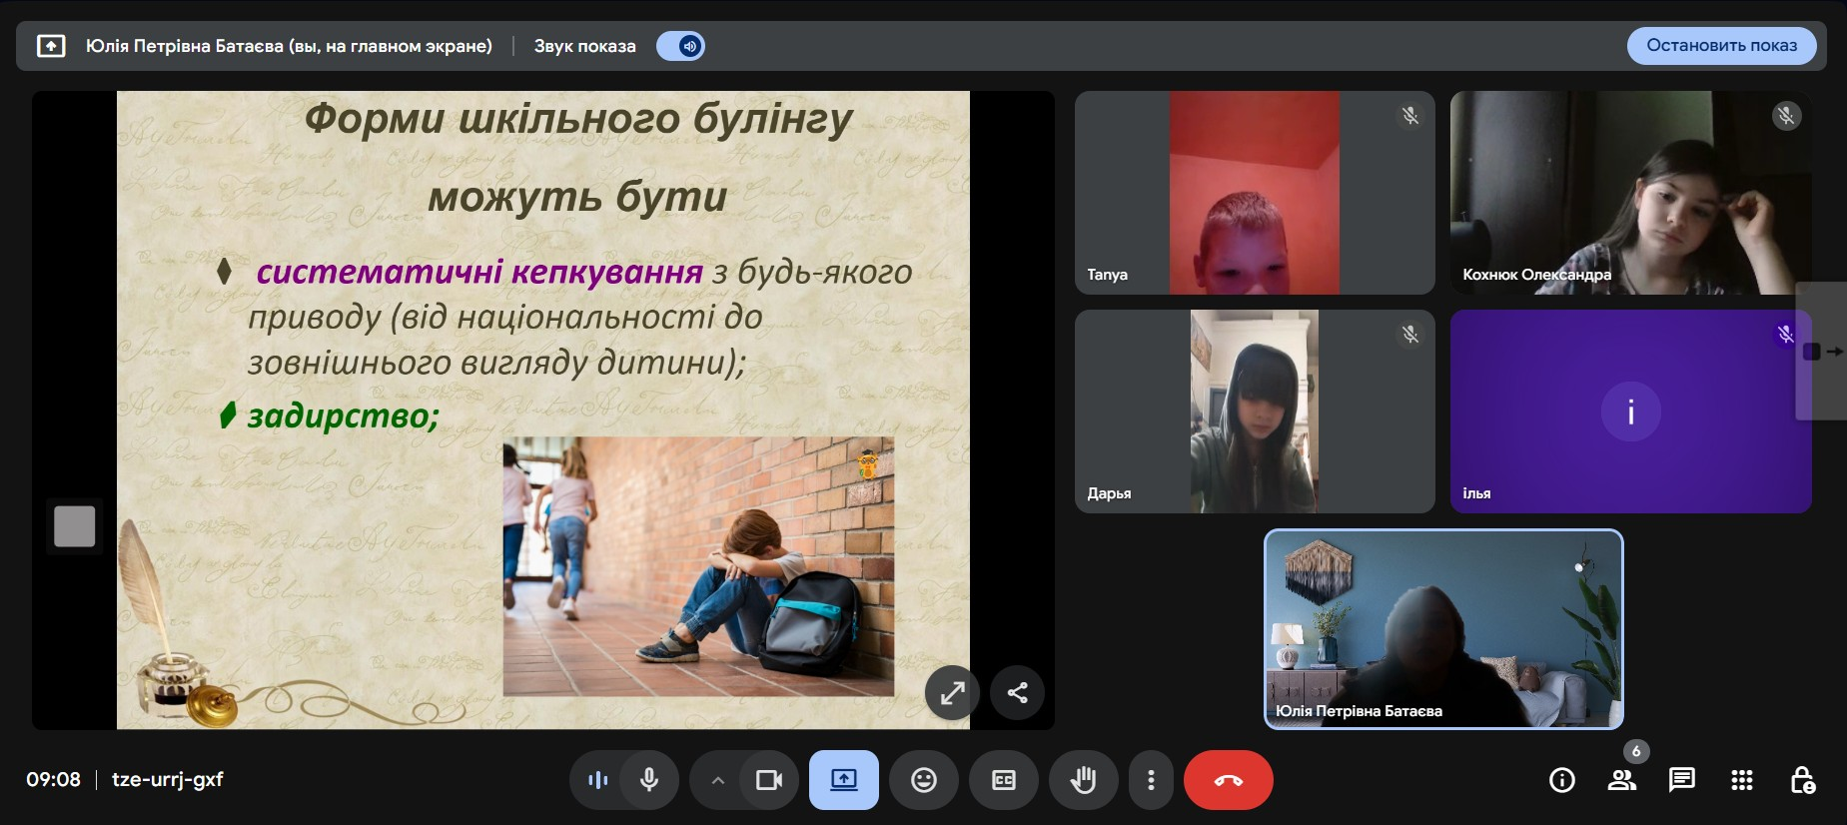Toggle the presentation audio switch
Viewport: 1847px width, 825px height.
pyautogui.click(x=681, y=46)
